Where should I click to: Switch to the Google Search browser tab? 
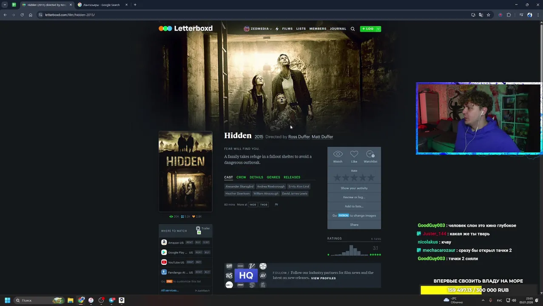[x=101, y=5]
